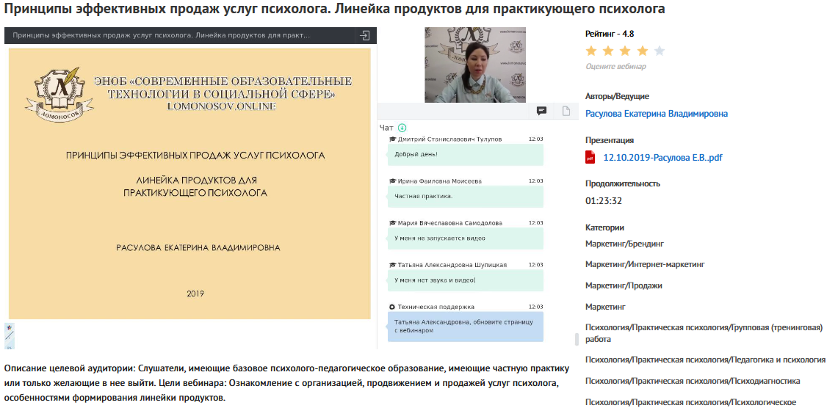Click the drawing tool icon below slide
The image size is (838, 408).
10,335
